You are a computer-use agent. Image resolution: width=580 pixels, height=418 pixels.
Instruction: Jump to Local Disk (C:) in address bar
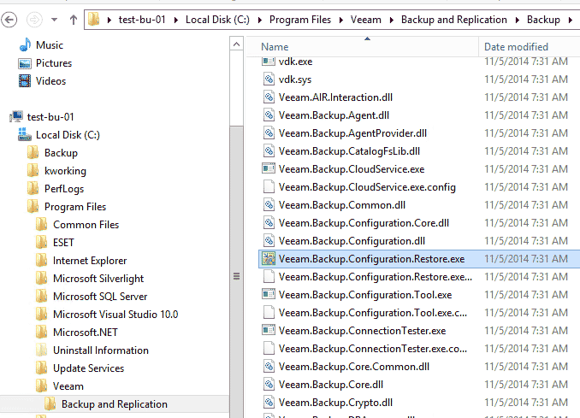coord(217,20)
